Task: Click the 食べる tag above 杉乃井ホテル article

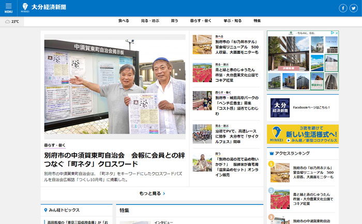Action: pos(219,37)
